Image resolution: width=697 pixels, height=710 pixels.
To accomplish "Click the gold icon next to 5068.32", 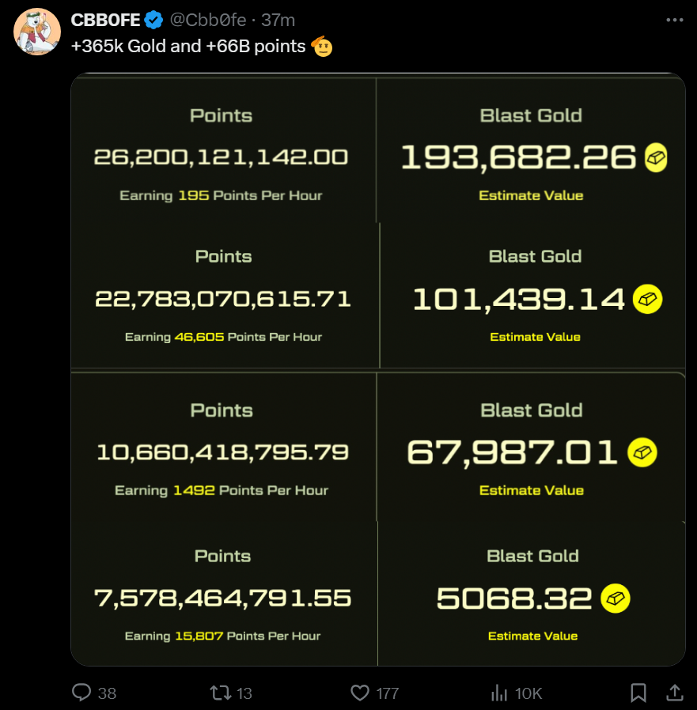I will (x=616, y=599).
